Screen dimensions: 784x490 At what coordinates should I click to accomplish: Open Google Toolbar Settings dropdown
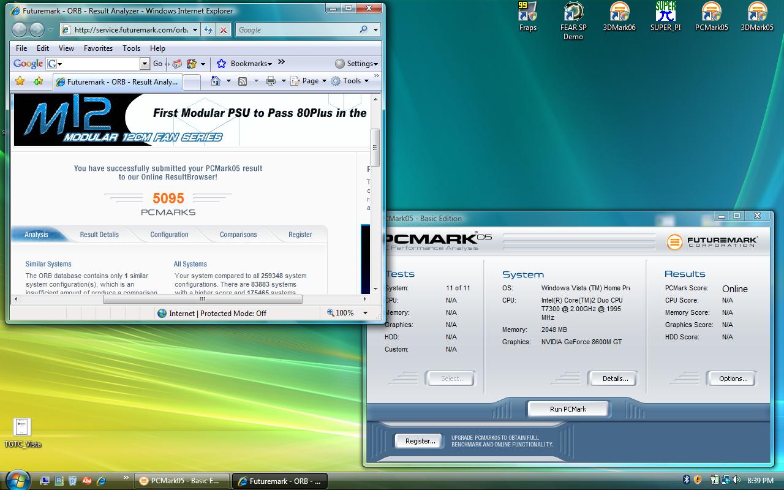coord(356,64)
